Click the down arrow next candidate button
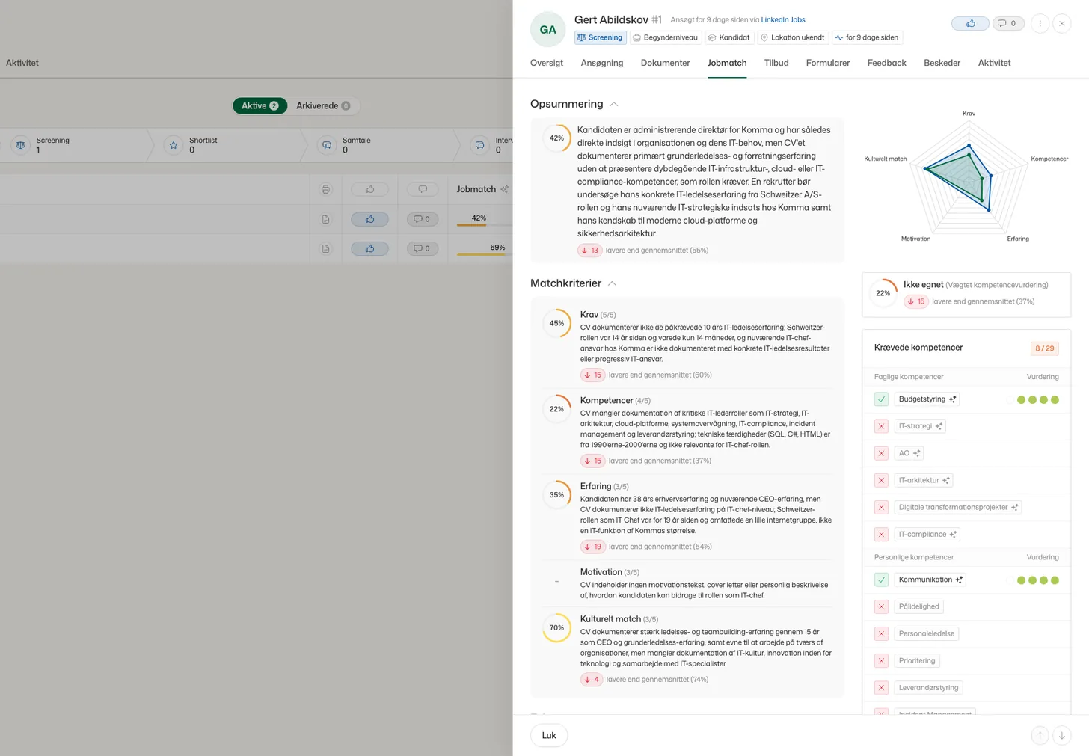Viewport: 1089px width, 756px height. [1061, 735]
